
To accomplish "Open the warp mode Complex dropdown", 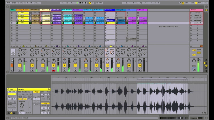I will [36, 104].
